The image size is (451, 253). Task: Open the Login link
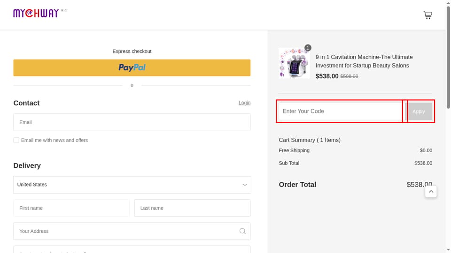(x=244, y=103)
